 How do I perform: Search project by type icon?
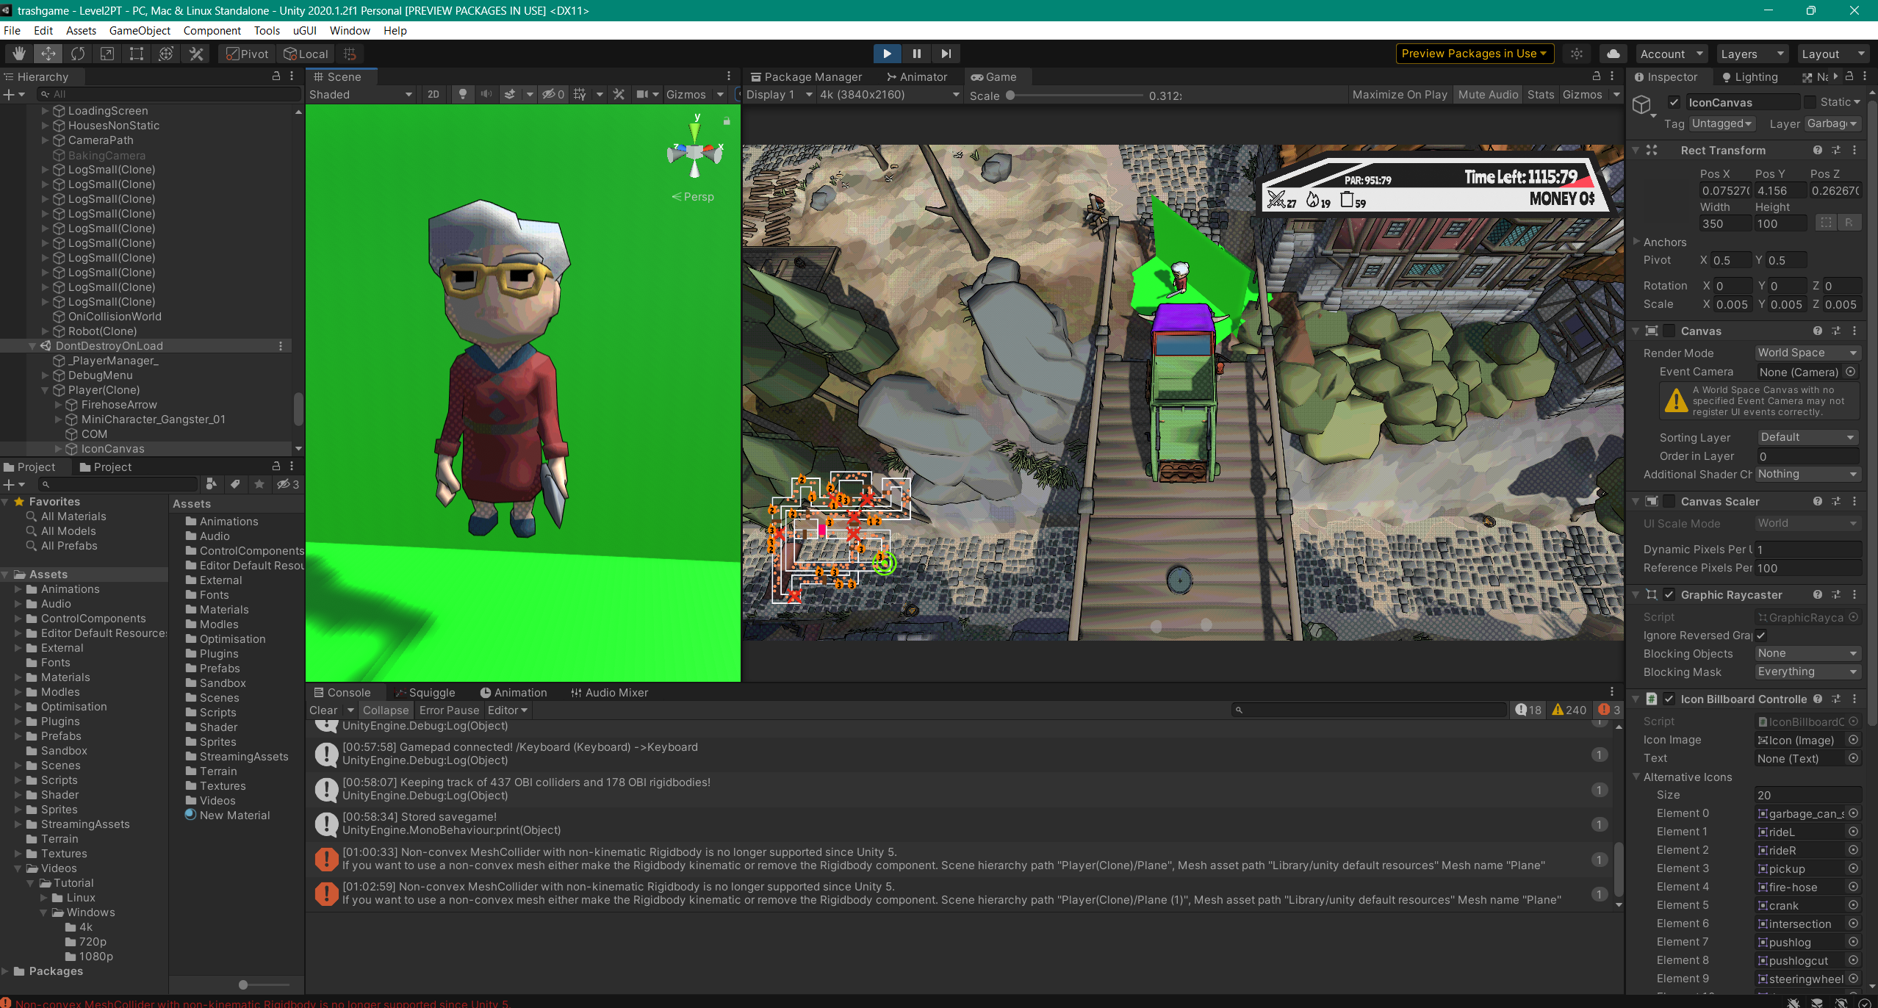[211, 484]
